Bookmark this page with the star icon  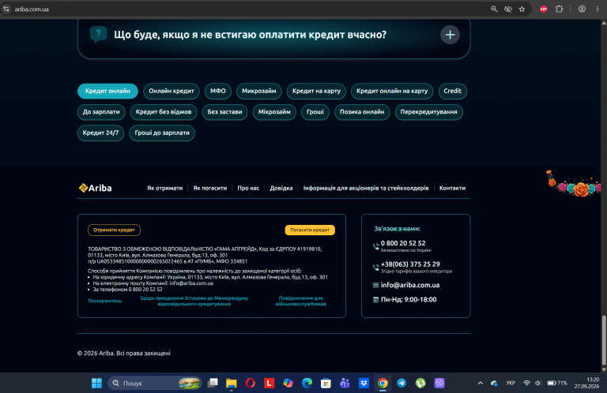pos(522,9)
